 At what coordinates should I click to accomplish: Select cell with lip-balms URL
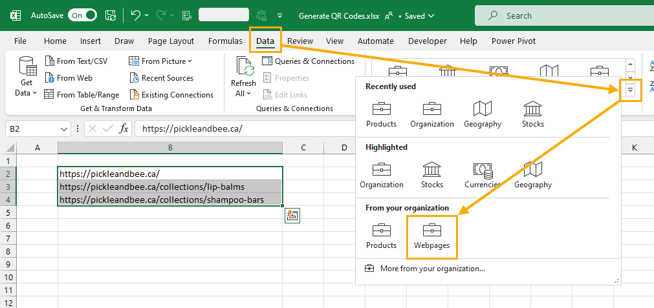pos(170,187)
